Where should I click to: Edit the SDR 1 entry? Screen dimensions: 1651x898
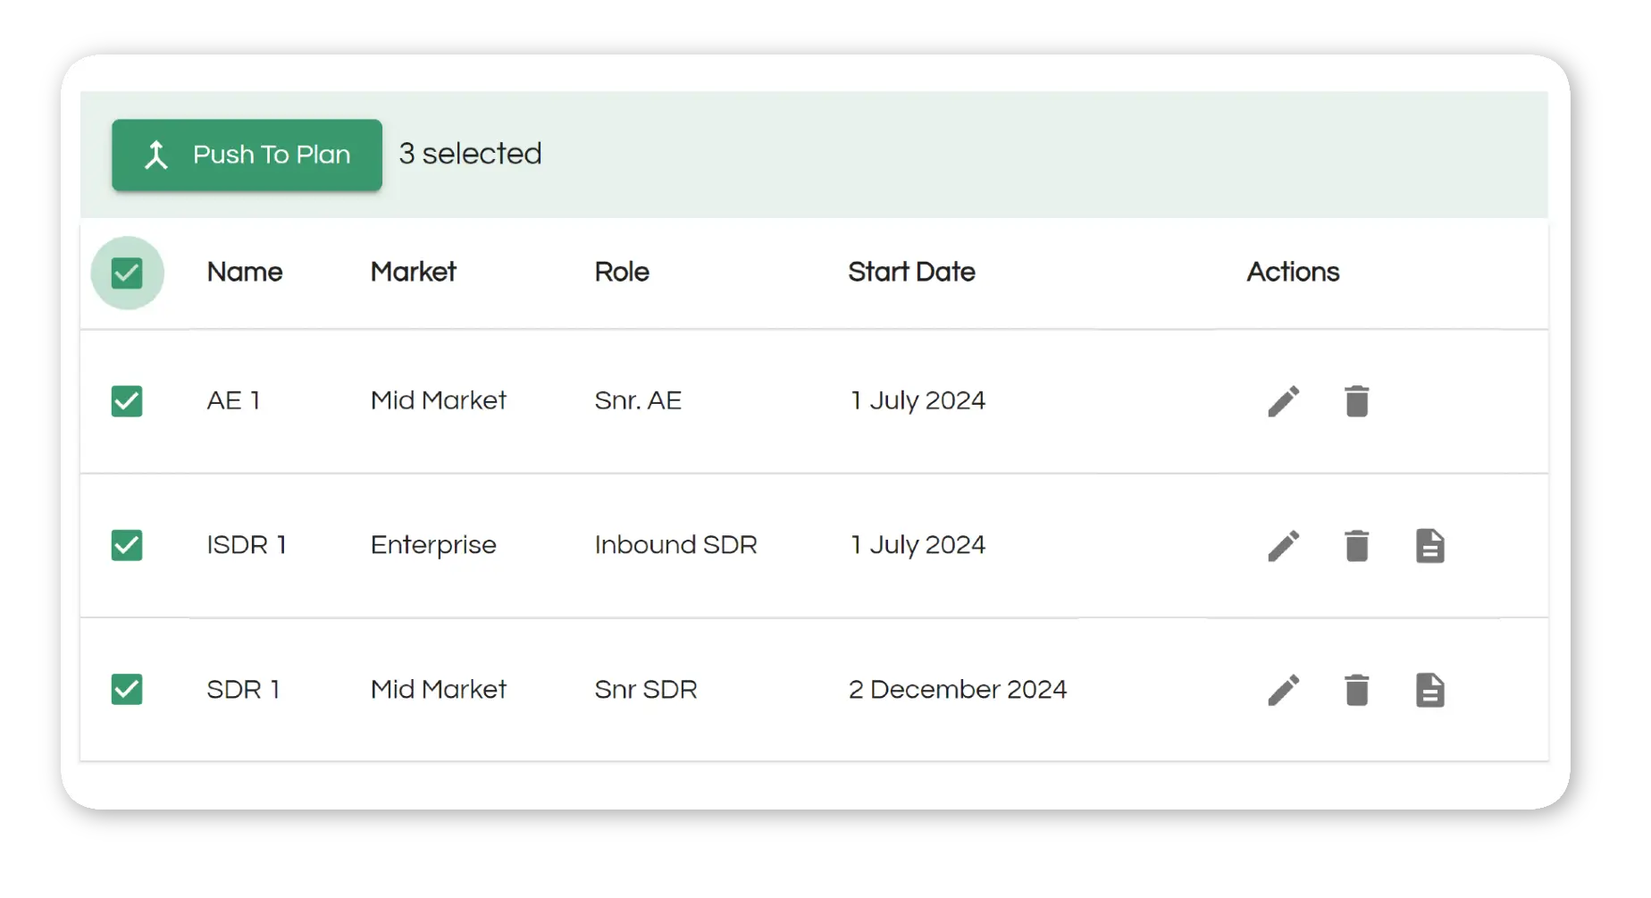click(x=1284, y=690)
